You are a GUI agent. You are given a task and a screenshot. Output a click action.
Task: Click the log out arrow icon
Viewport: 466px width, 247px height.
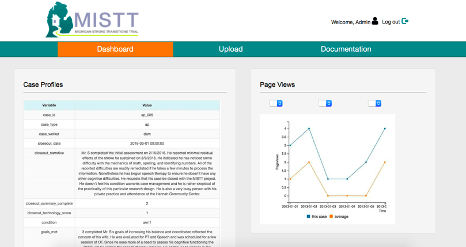[405, 21]
